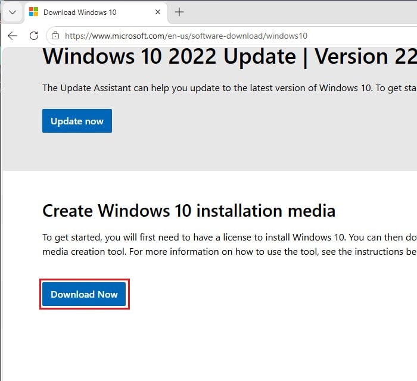
Task: Click the browser back arrow
Action: tap(13, 36)
